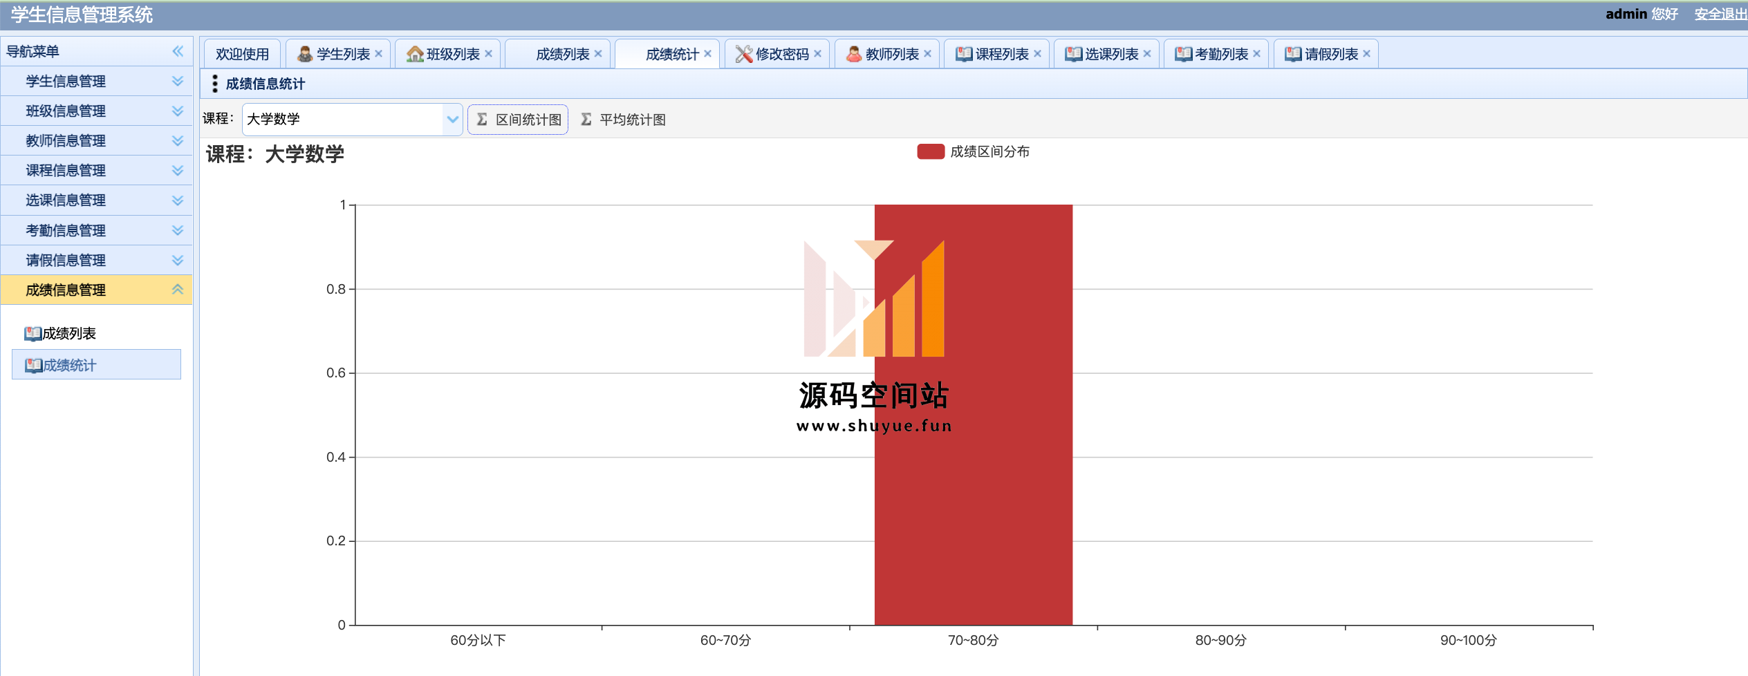The height and width of the screenshot is (676, 1748).
Task: Expand 学生信息管理 section arrow
Action: click(x=178, y=81)
